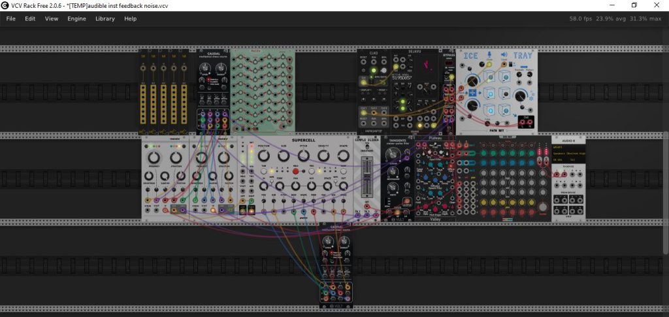The height and width of the screenshot is (317, 669).
Task: Click the Clkd CLK1 output jack
Action: (363, 113)
